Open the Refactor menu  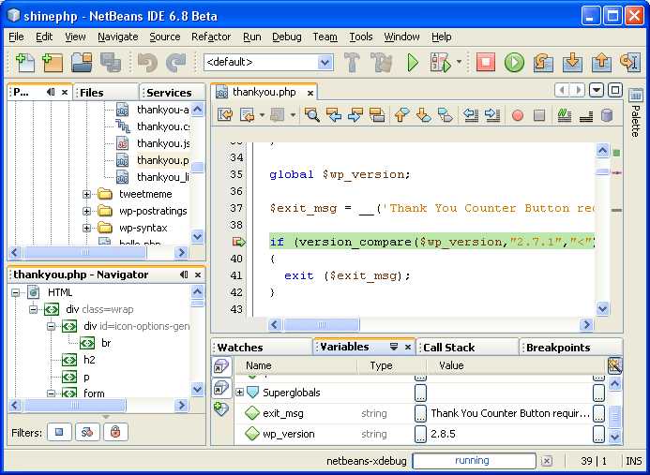pos(211,37)
